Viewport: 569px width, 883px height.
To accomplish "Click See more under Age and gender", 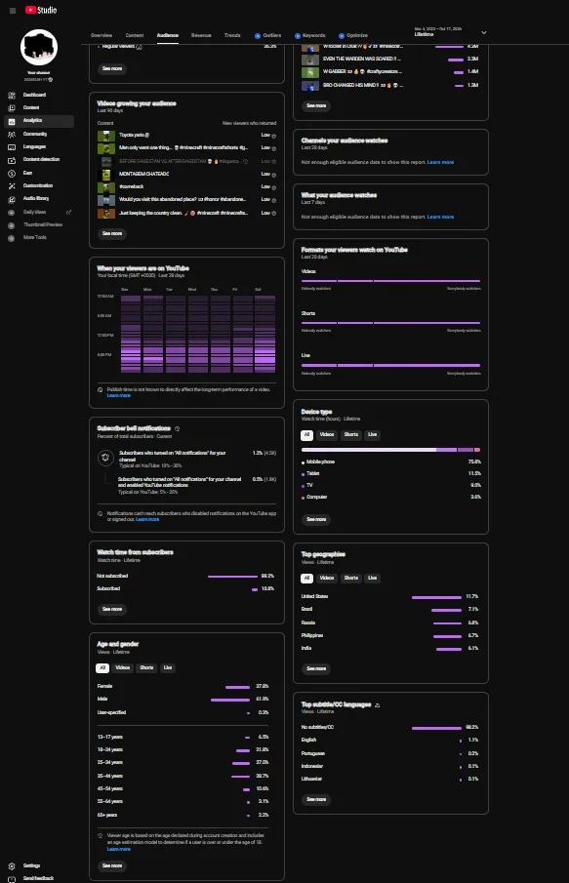I will click(112, 865).
